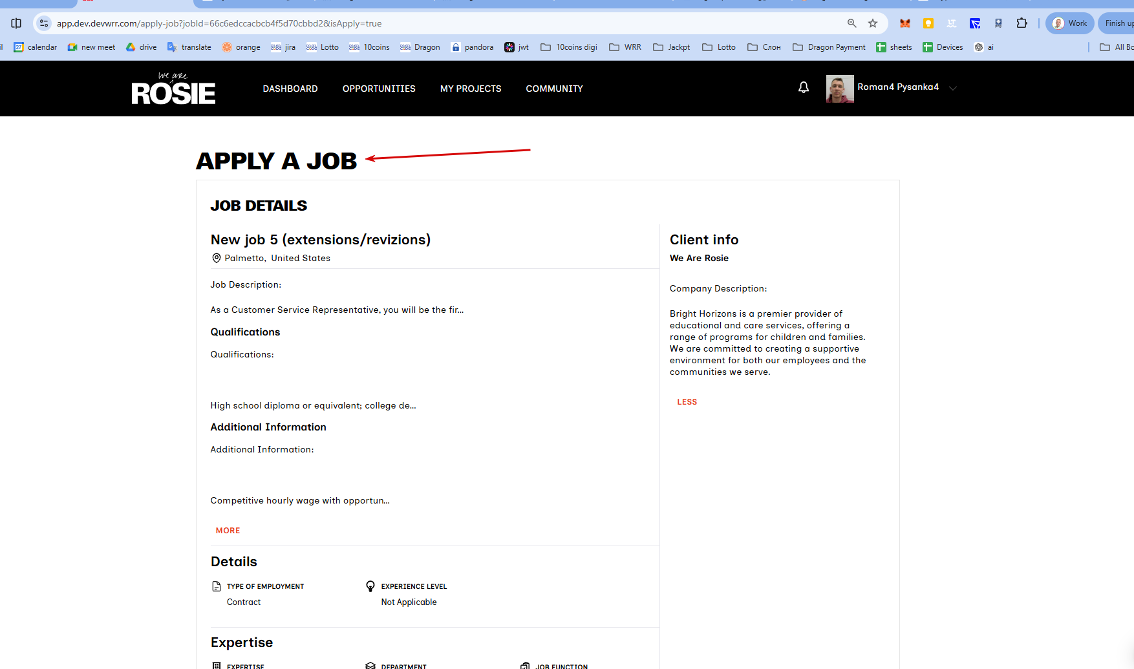The width and height of the screenshot is (1134, 669).
Task: Open the site information icon in the address bar
Action: click(44, 23)
